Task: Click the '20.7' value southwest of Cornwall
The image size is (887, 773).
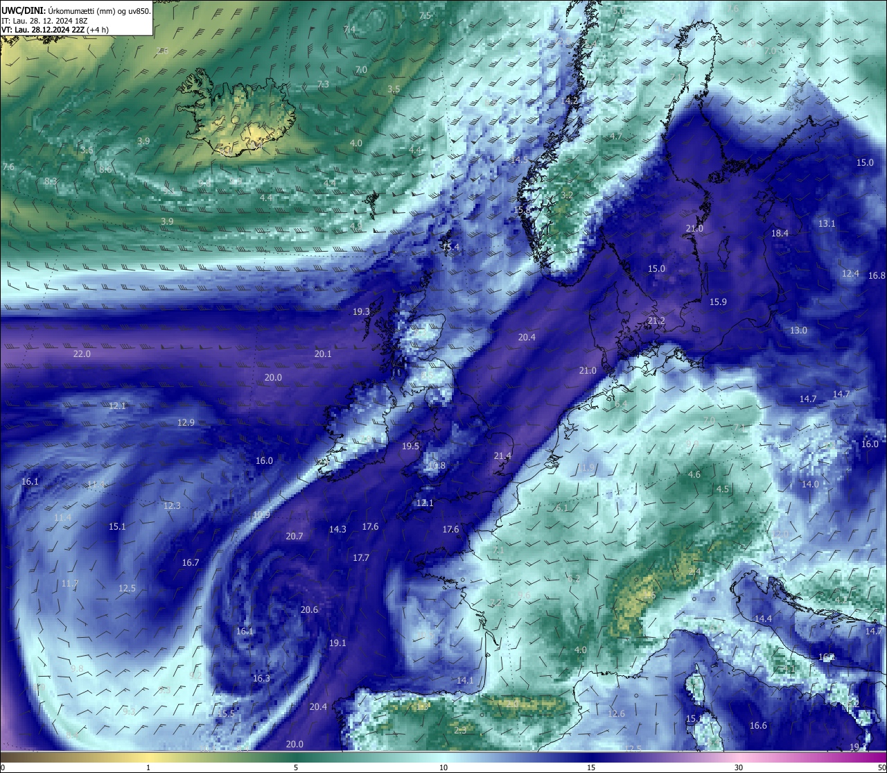Action: tap(295, 536)
